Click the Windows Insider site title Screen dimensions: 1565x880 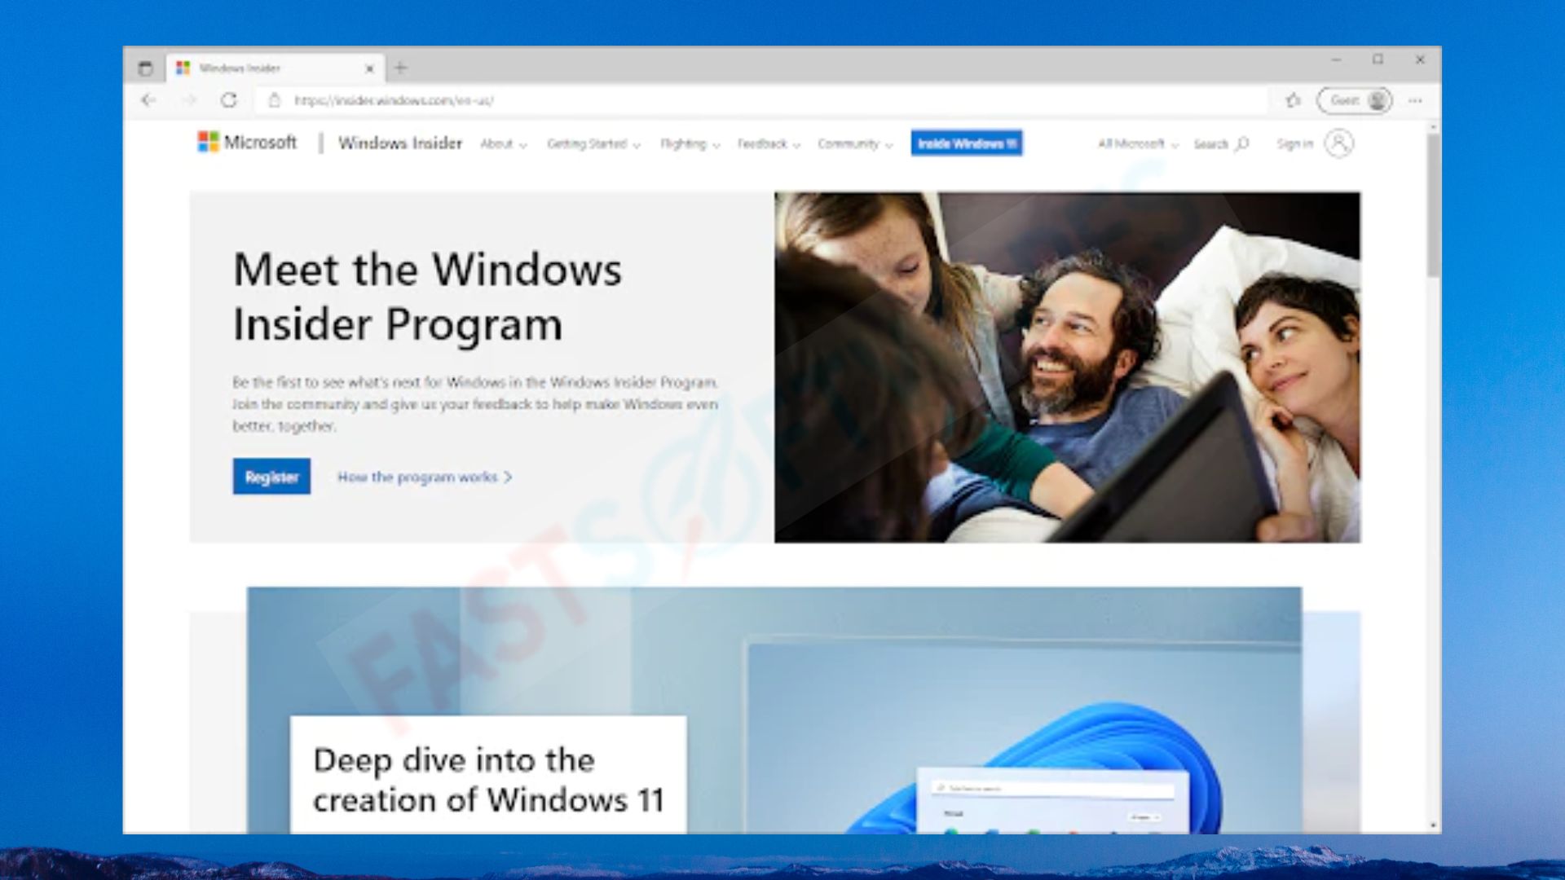pyautogui.click(x=400, y=143)
